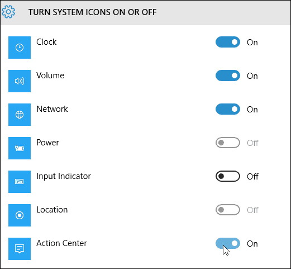Click the Turn System Icons header title
The width and height of the screenshot is (291, 269).
92,12
